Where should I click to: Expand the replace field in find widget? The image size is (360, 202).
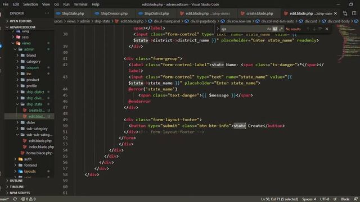pyautogui.click(x=218, y=29)
